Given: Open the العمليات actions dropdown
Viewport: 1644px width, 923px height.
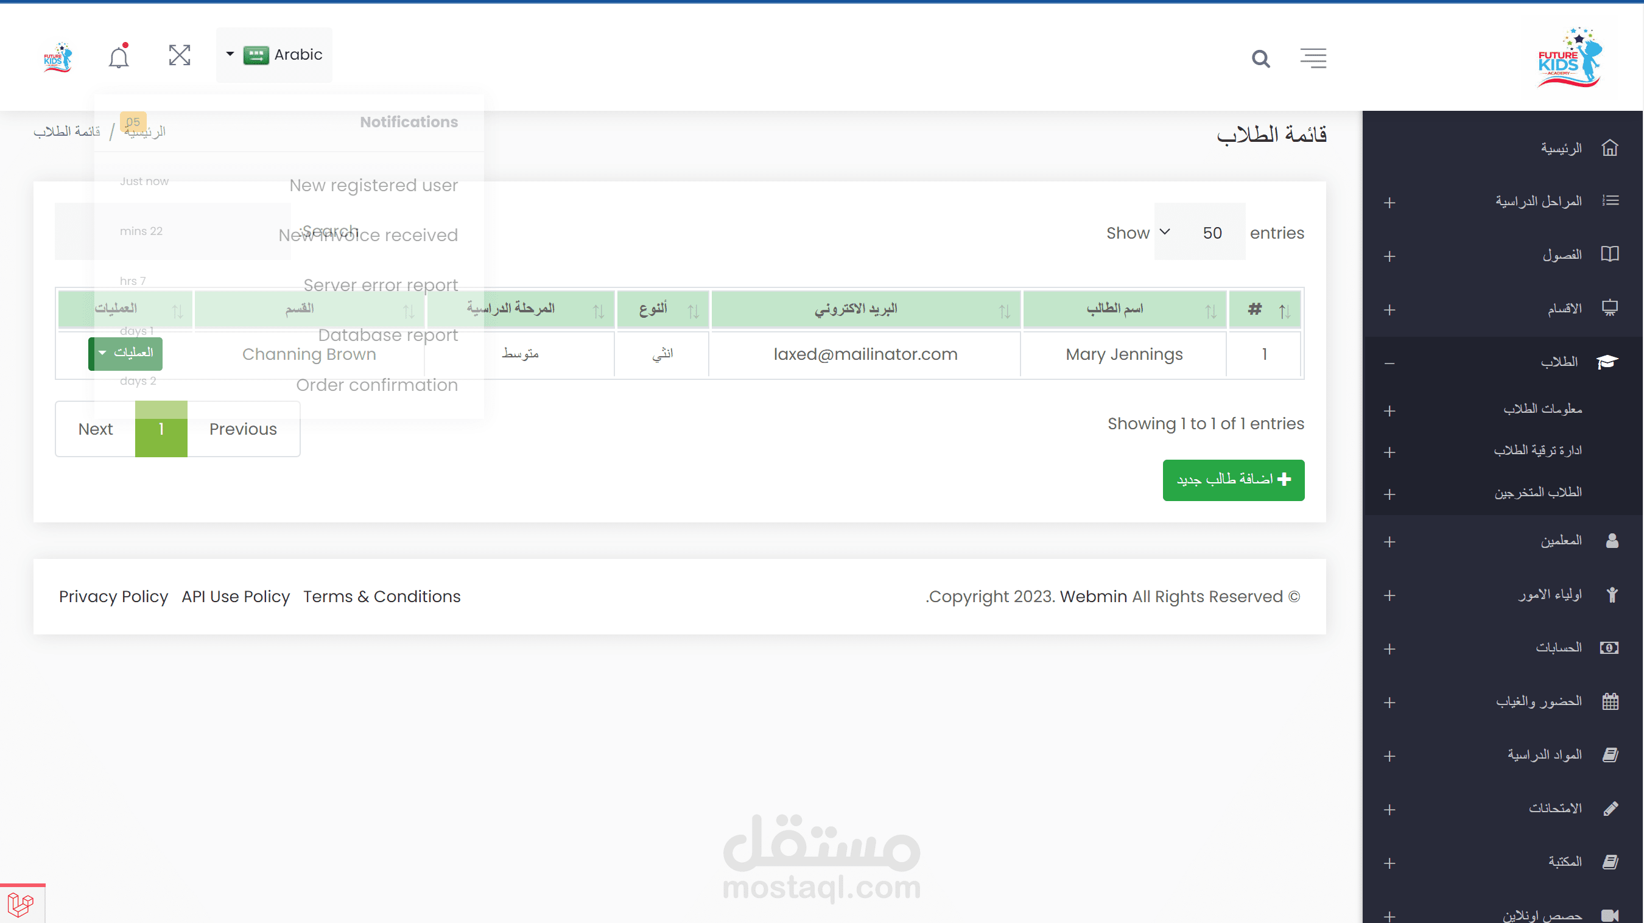Looking at the screenshot, I should point(125,354).
